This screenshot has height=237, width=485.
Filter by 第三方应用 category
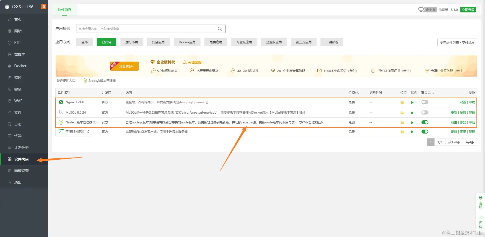pyautogui.click(x=304, y=42)
